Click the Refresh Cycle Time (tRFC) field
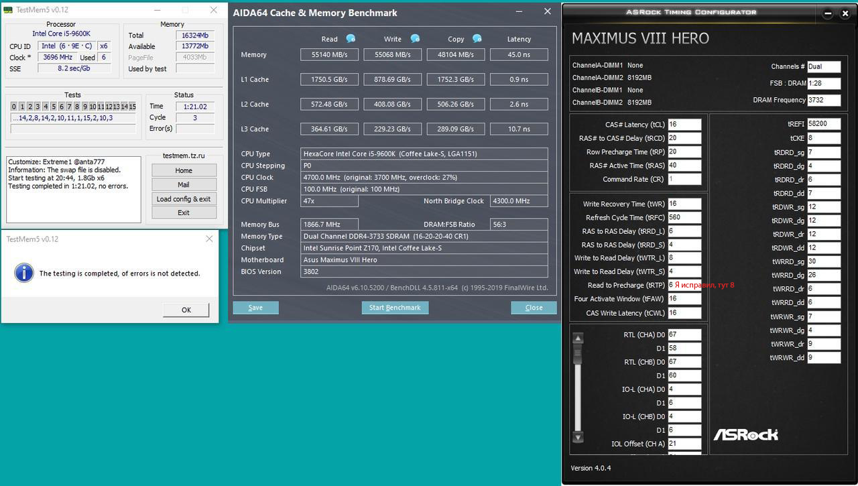 point(684,217)
